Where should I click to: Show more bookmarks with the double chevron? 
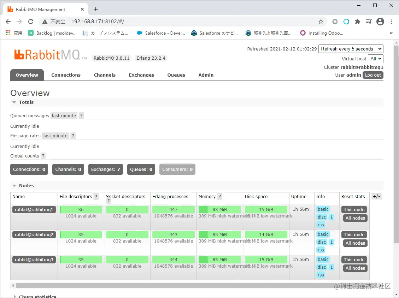tap(391, 33)
